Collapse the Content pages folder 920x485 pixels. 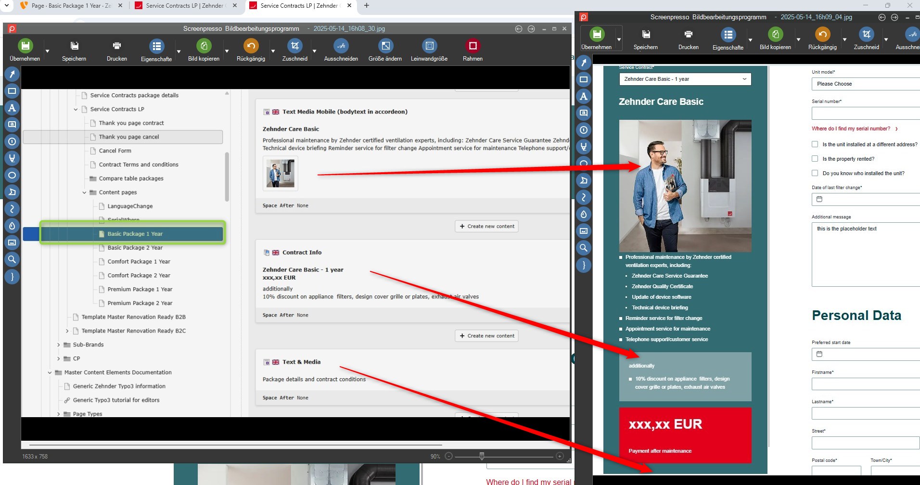point(84,192)
